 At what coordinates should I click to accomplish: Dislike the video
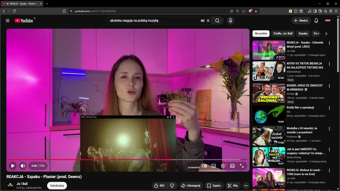click(172, 186)
